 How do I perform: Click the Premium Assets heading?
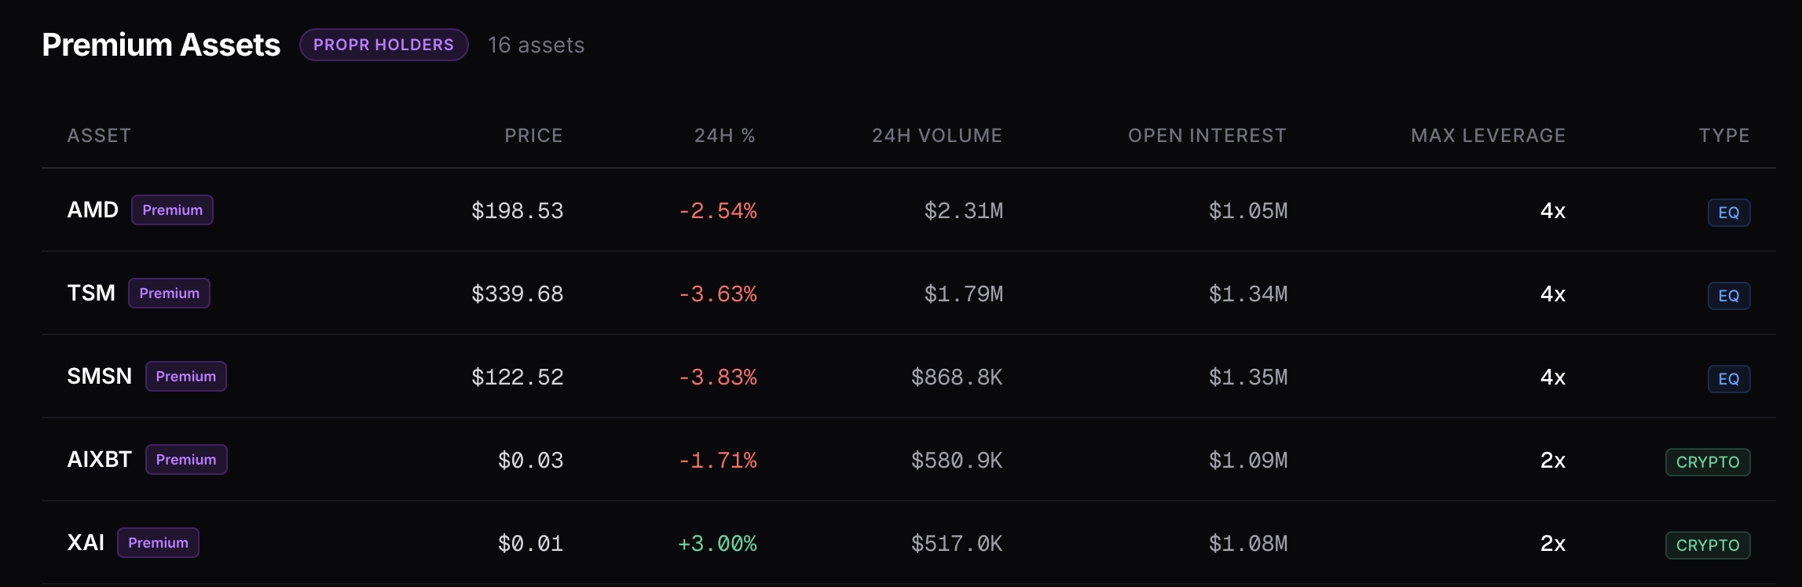point(161,45)
